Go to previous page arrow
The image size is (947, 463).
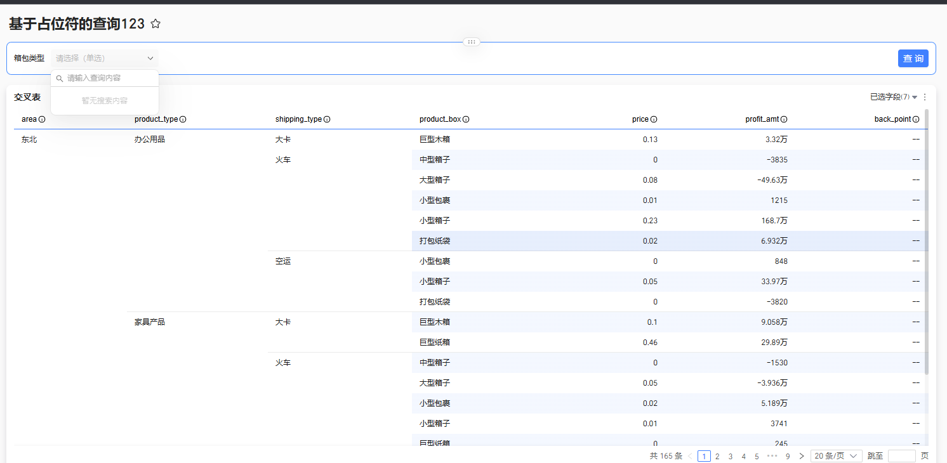[x=690, y=456]
